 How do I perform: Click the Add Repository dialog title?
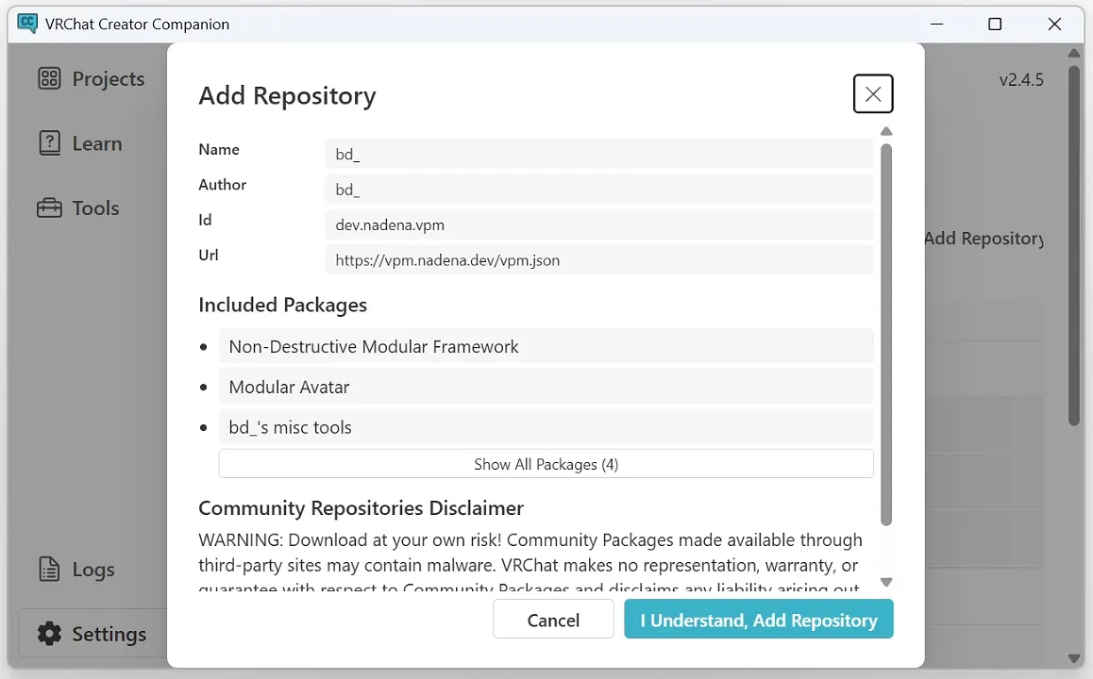coord(287,95)
